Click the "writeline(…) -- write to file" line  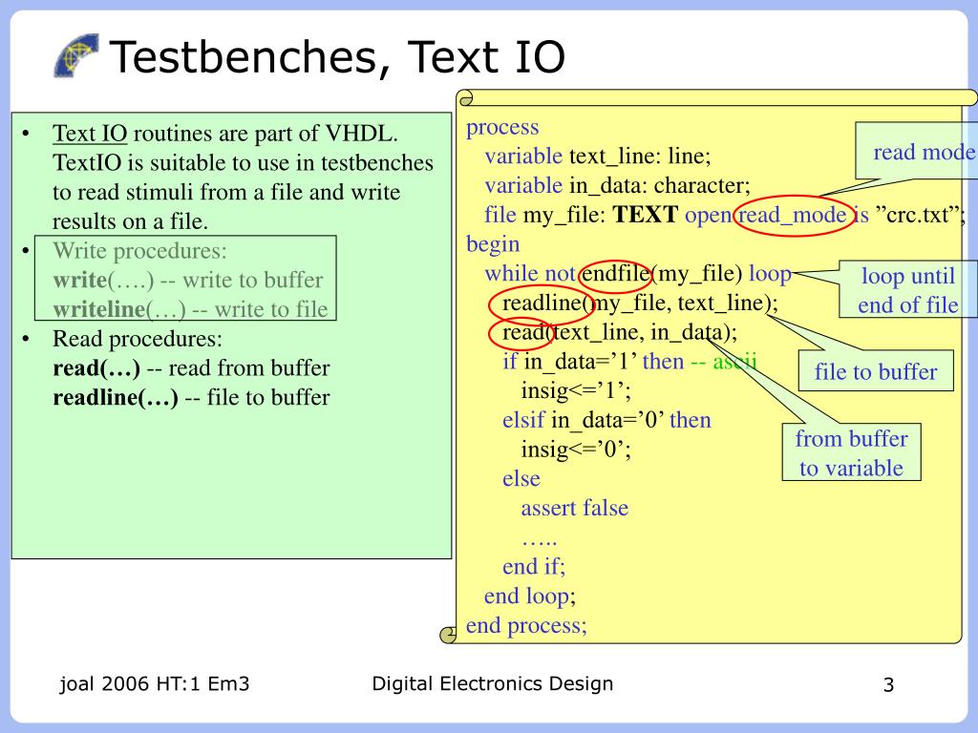pyautogui.click(x=190, y=309)
